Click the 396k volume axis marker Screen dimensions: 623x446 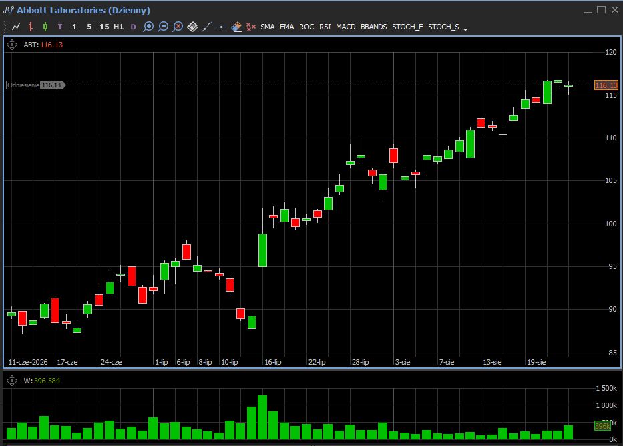click(602, 426)
